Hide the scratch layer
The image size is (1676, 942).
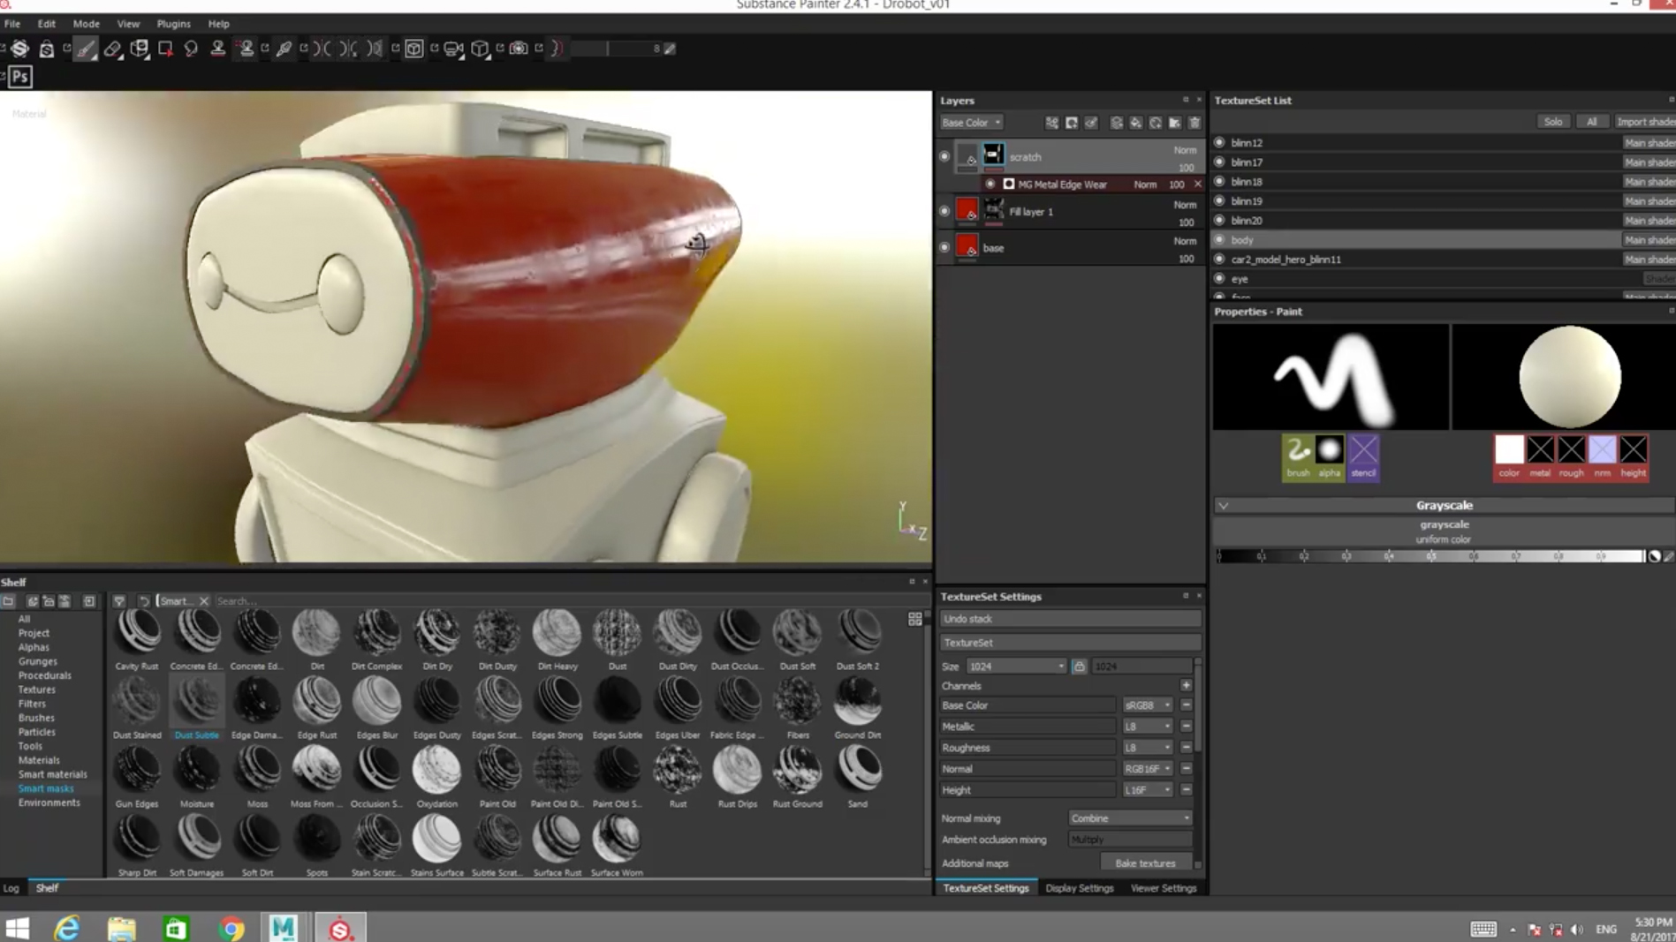coord(944,157)
